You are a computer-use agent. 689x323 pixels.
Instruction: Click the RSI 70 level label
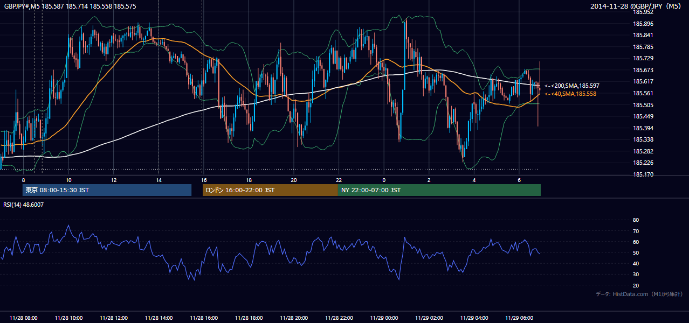[636, 231]
